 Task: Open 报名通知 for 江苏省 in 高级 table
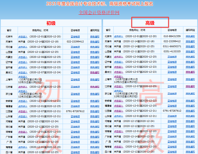coord(190,86)
